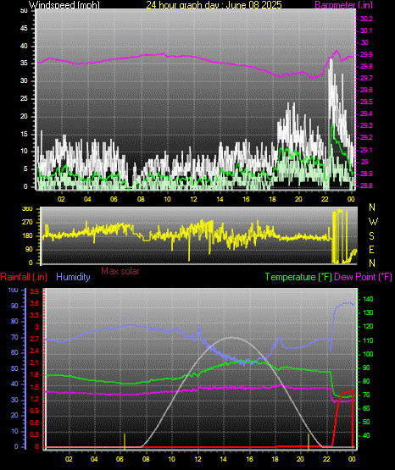Click the yellow sunrise marker near hour 06
This screenshot has width=395, height=470.
[x=125, y=441]
